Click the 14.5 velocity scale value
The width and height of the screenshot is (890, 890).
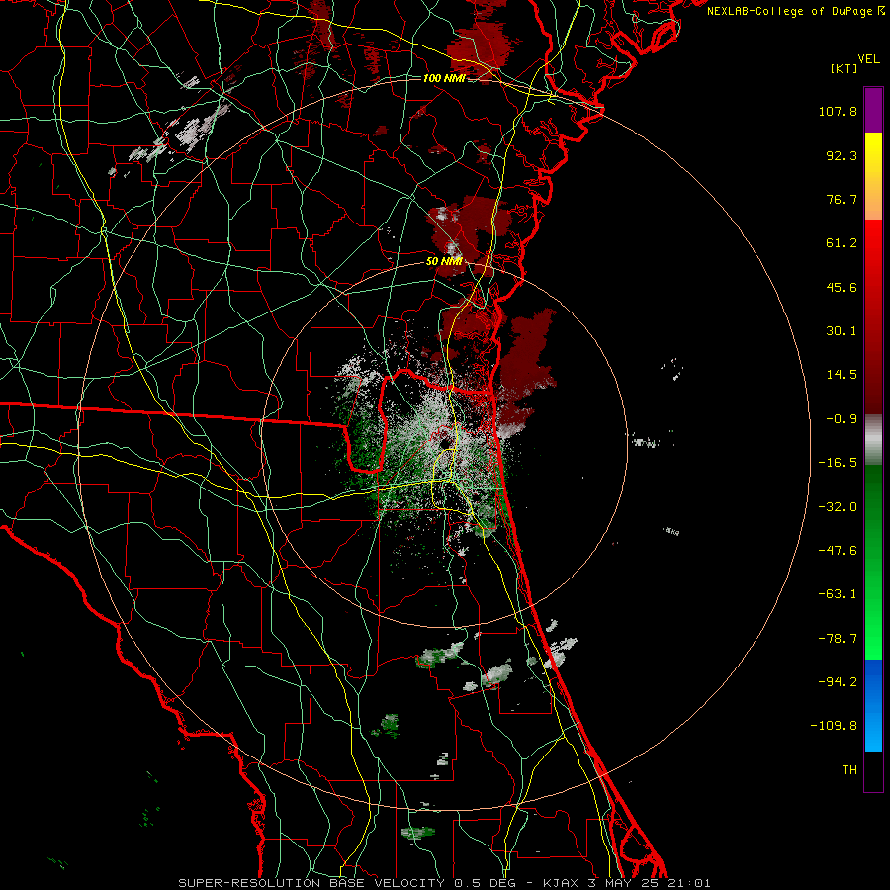coord(842,375)
